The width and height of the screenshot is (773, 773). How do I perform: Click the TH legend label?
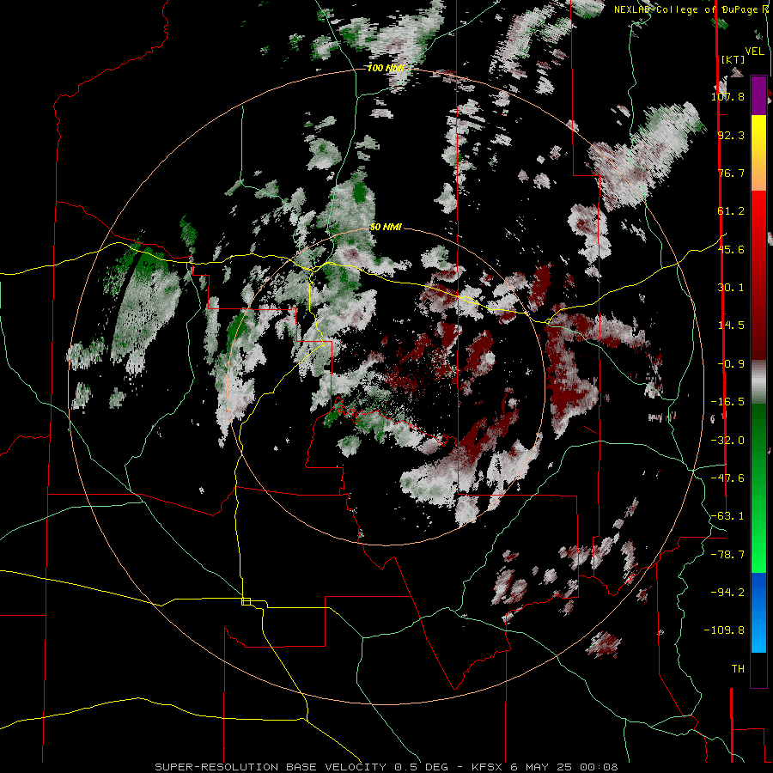click(738, 669)
